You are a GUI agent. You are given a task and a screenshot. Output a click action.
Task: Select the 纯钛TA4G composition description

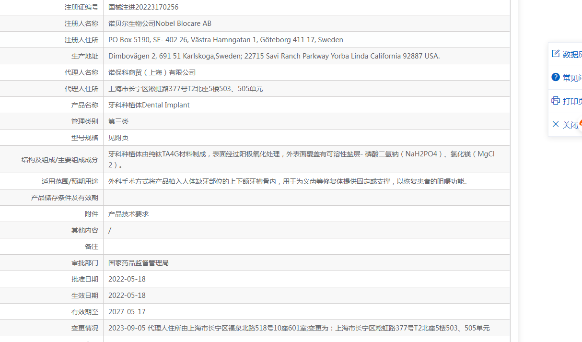pos(302,159)
